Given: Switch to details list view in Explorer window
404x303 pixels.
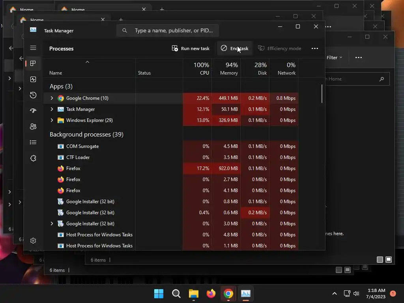Looking at the screenshot, I should pyautogui.click(x=380, y=260).
